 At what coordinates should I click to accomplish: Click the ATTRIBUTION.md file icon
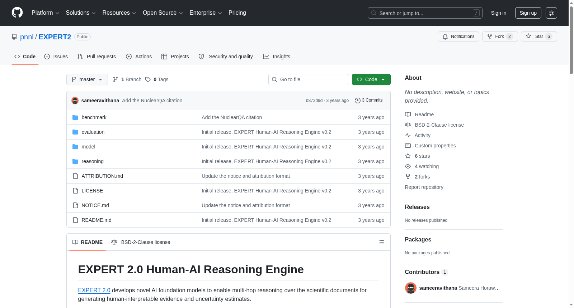pyautogui.click(x=75, y=176)
